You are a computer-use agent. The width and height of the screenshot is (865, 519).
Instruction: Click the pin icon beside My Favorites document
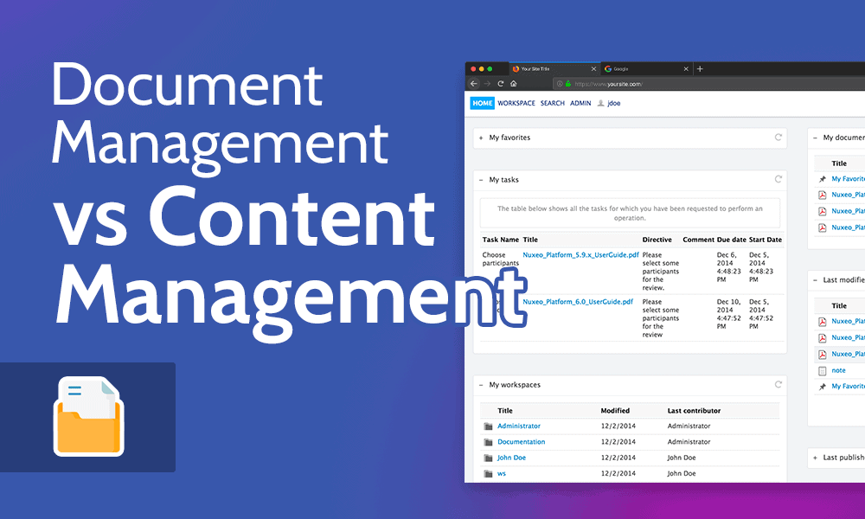pos(820,179)
